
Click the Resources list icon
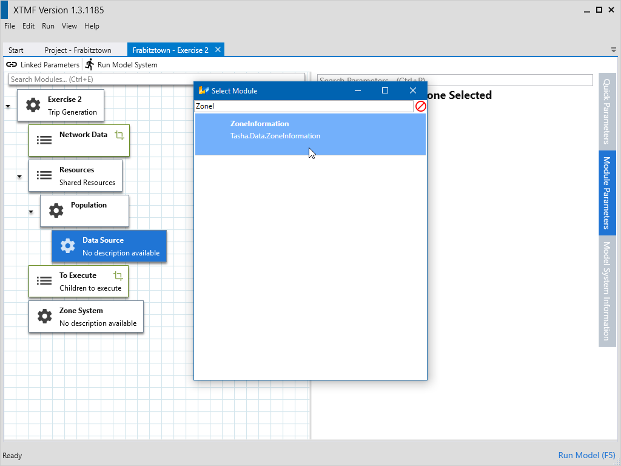[x=44, y=175]
